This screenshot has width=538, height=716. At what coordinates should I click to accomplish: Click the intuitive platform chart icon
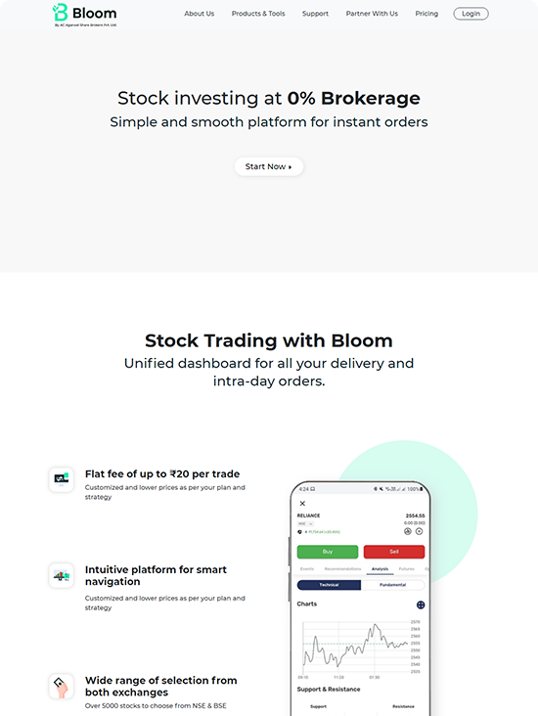62,575
